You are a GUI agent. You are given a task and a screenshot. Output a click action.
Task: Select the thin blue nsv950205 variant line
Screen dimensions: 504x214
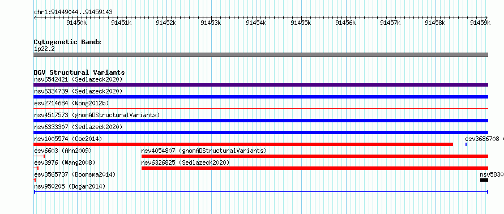pos(261,192)
